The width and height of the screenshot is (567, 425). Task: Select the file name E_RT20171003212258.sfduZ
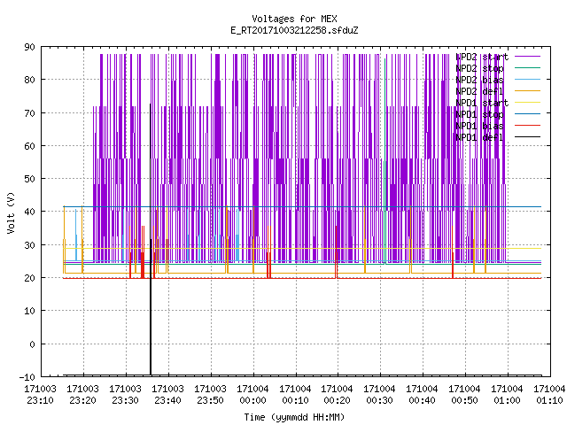[x=294, y=30]
